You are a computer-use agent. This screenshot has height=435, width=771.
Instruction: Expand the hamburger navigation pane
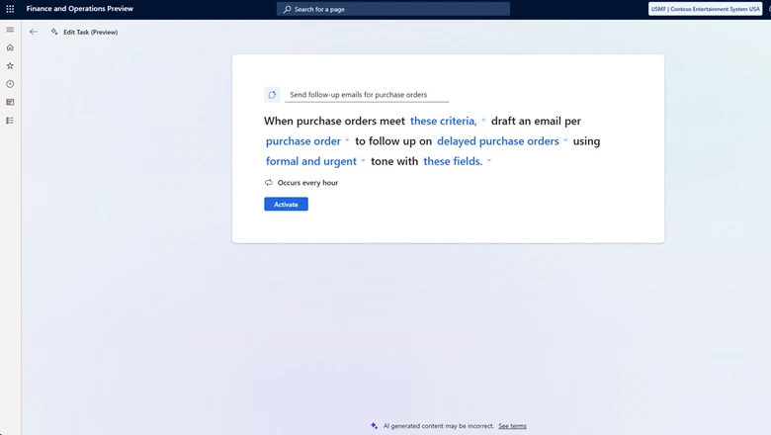pos(10,30)
